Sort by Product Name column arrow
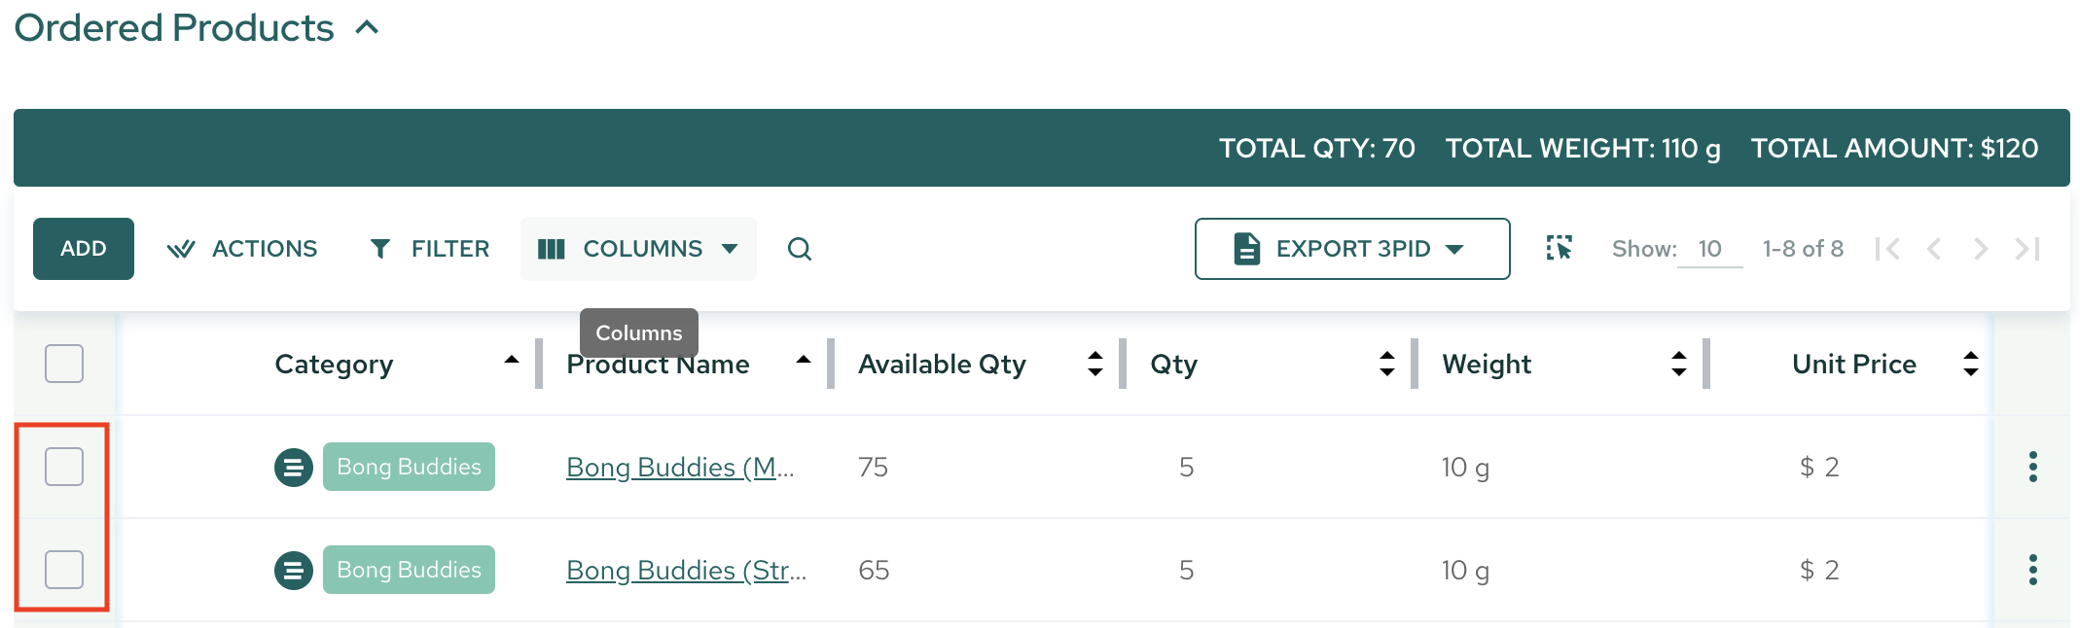This screenshot has height=628, width=2080. 804,361
